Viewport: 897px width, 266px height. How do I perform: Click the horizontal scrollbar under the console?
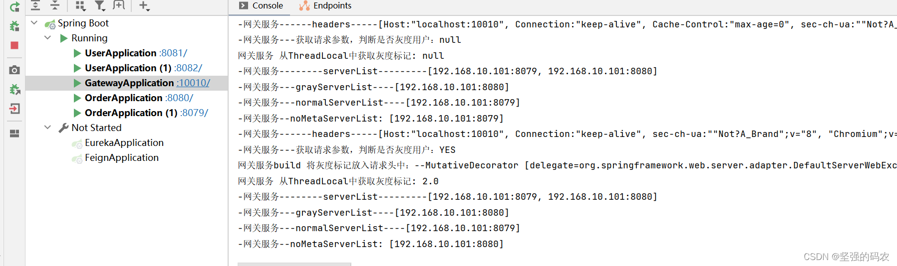click(295, 264)
